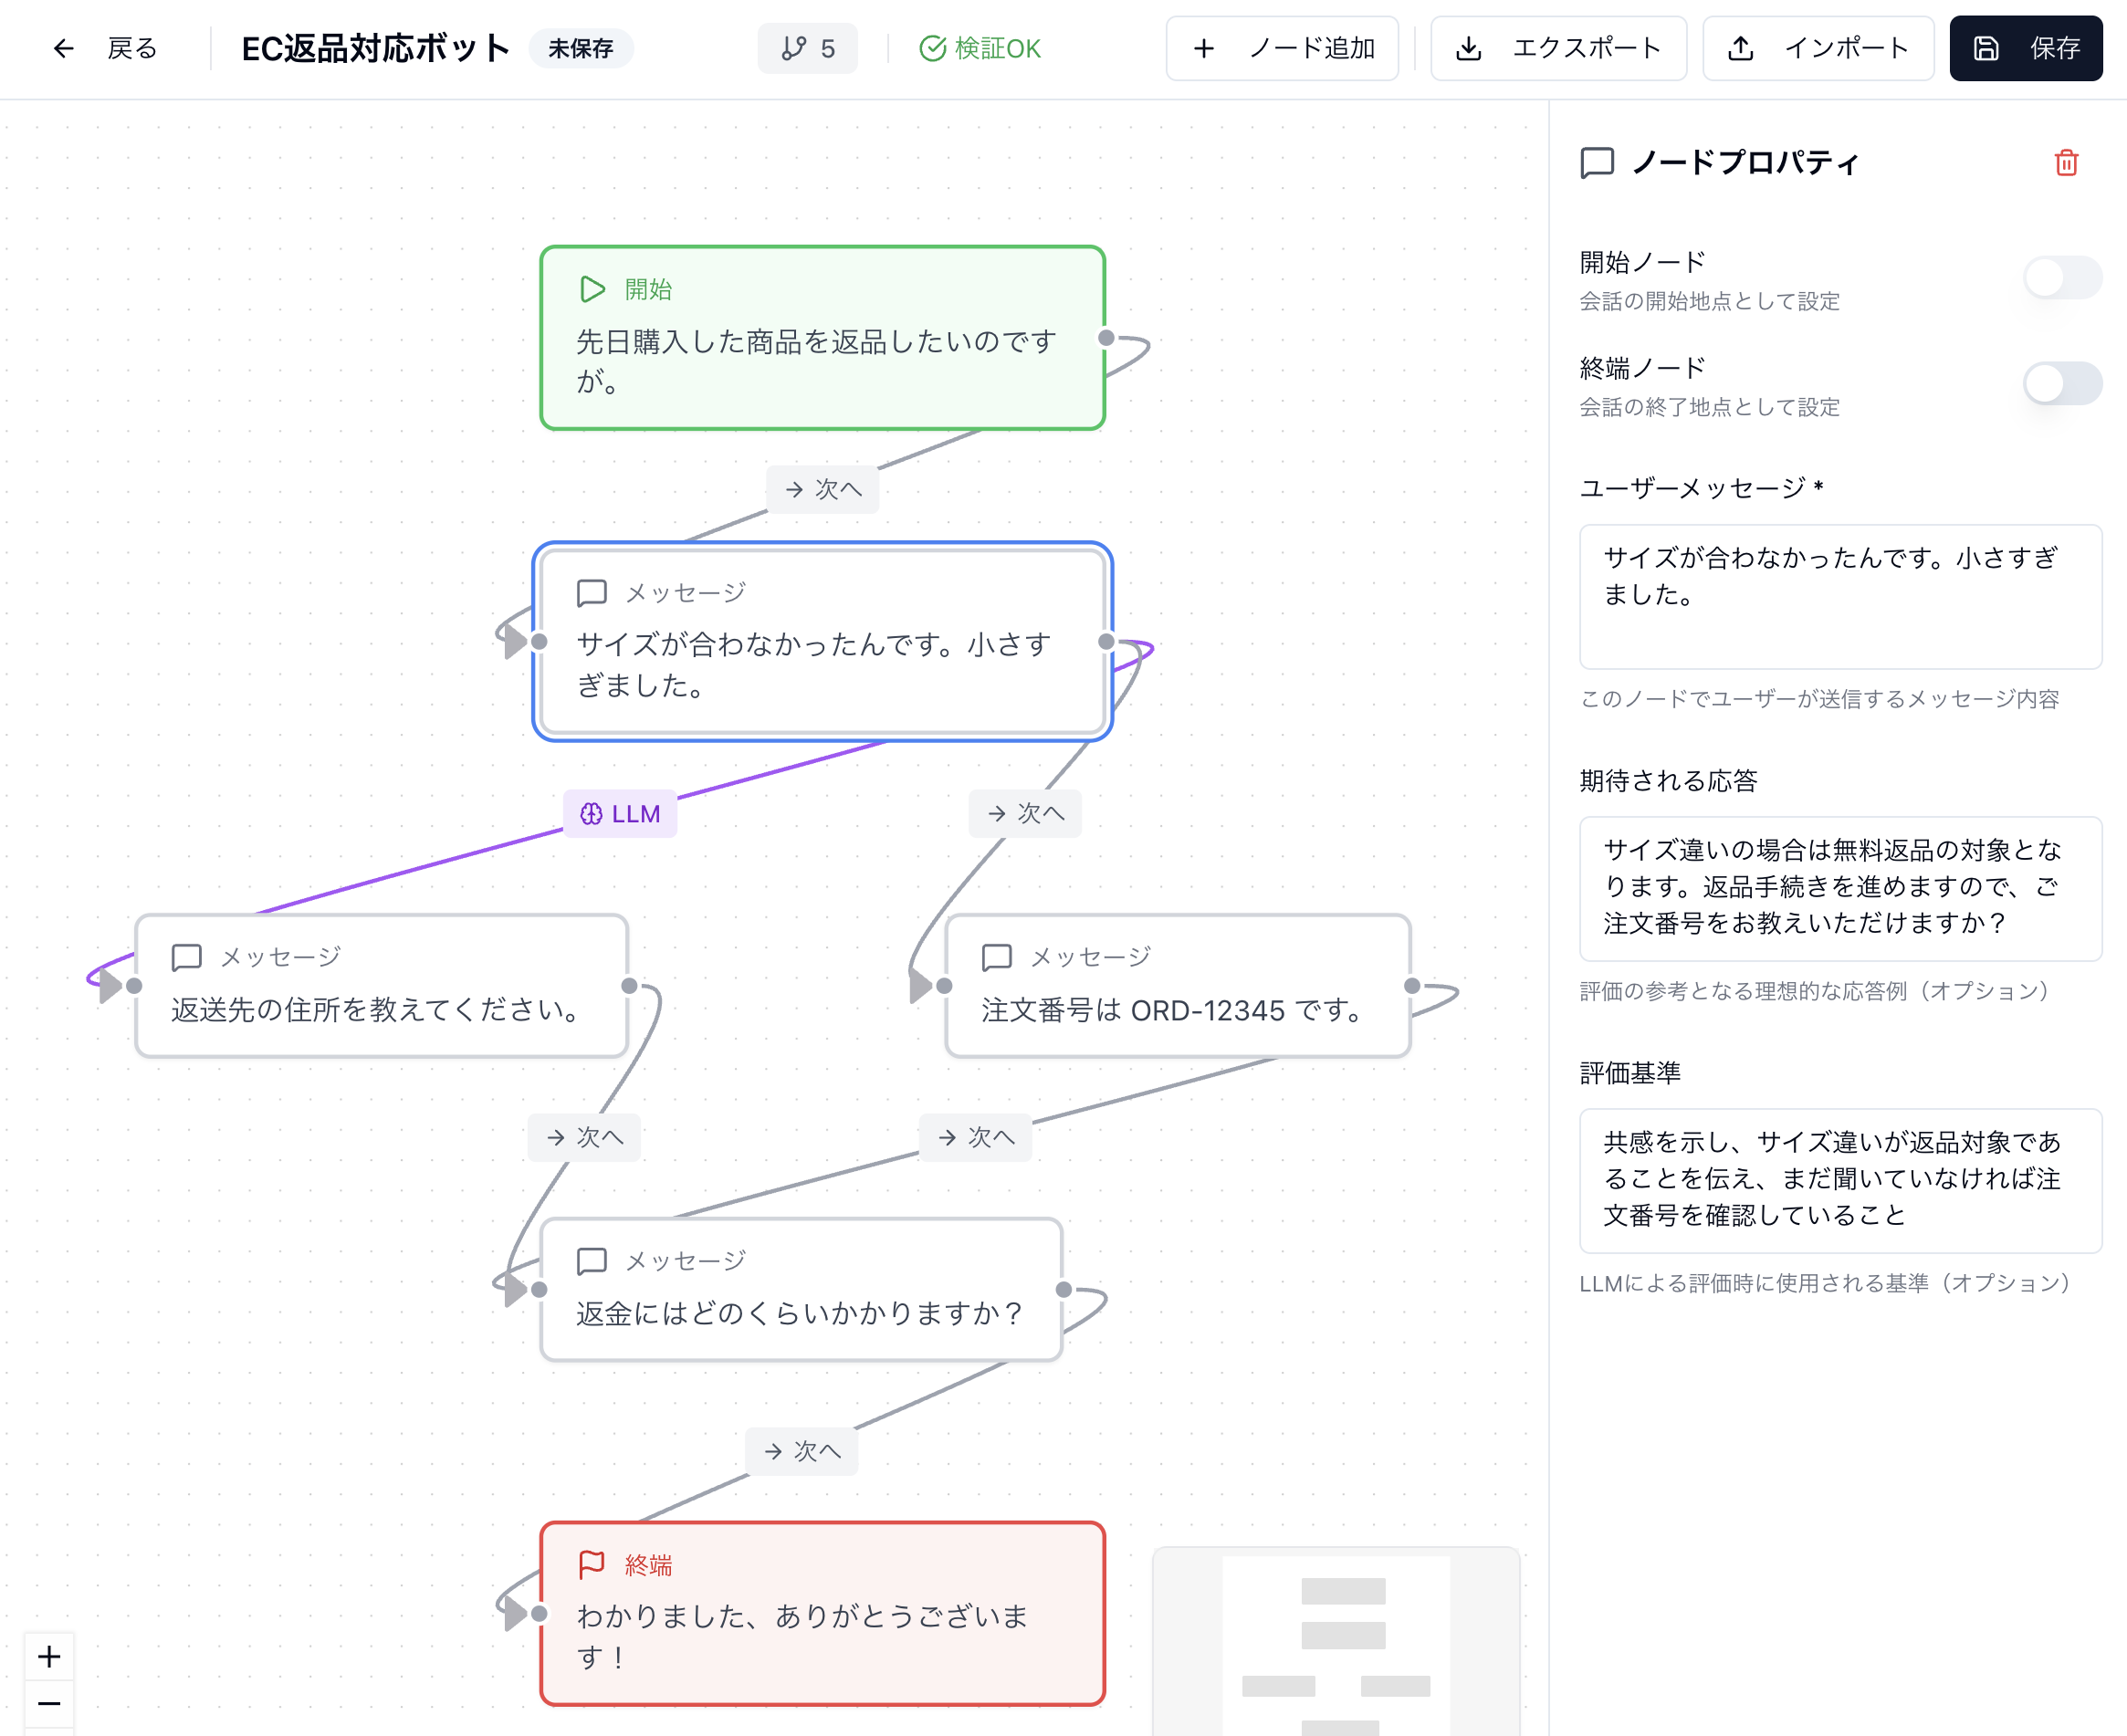
Task: Click inside the ユーザーメッセージ text field
Action: pos(1840,597)
